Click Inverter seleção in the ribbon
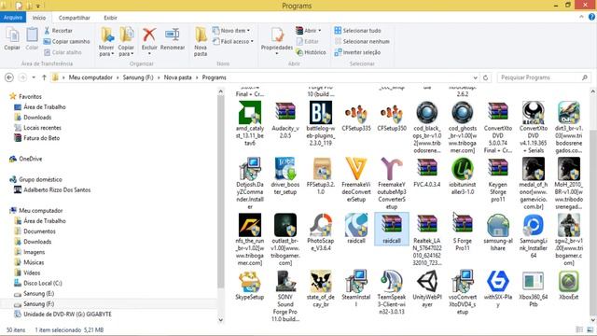This screenshot has width=597, height=336. 357,52
